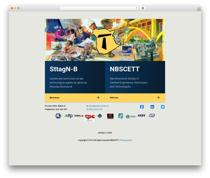Click the Fredericton, N.B. address line

pos(56,109)
